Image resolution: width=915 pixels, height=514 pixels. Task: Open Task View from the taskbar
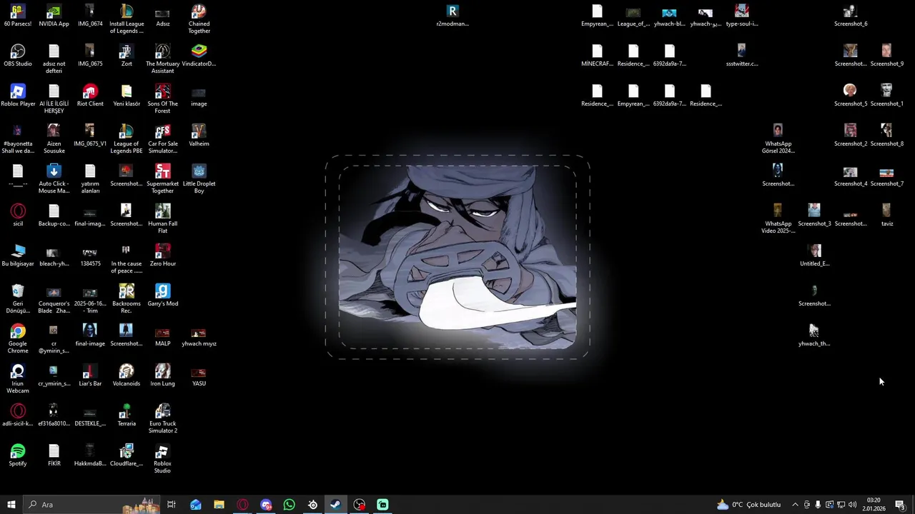pos(172,505)
